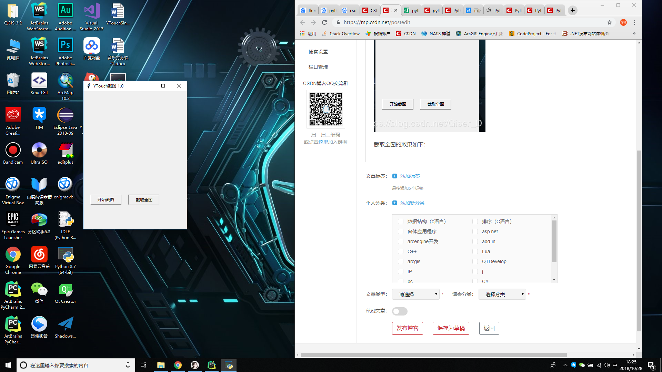The height and width of the screenshot is (372, 662).
Task: Check the asp.net category checkbox
Action: (475, 231)
